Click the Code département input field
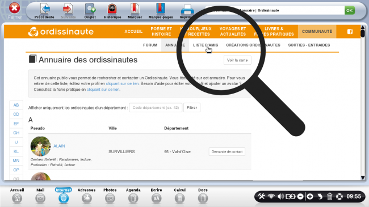 (x=156, y=108)
